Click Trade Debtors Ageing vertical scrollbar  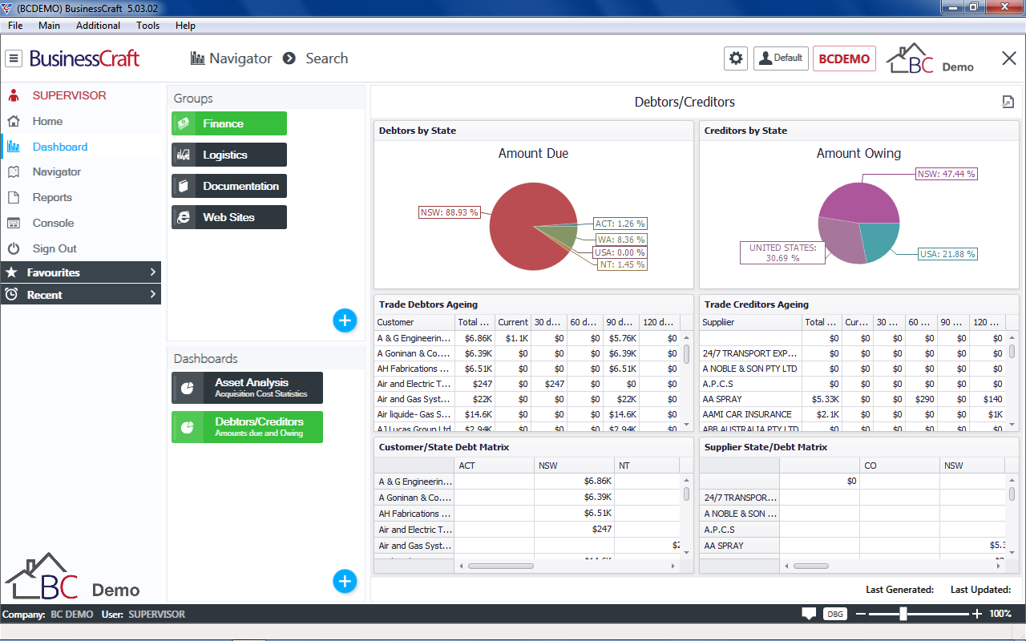click(686, 353)
